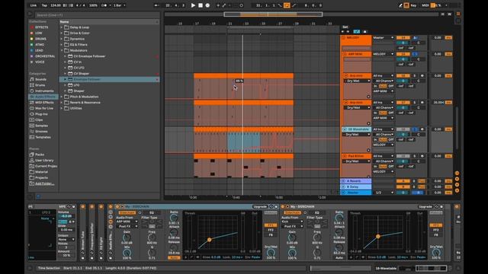This screenshot has height=274, width=488.
Task: Open the Sounds category
Action: [40, 79]
